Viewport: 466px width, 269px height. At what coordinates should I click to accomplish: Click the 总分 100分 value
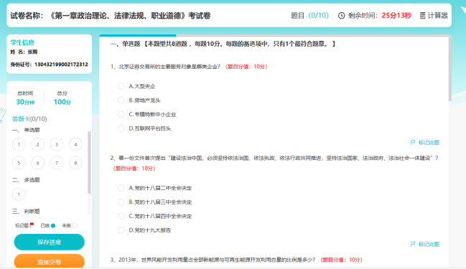62,102
